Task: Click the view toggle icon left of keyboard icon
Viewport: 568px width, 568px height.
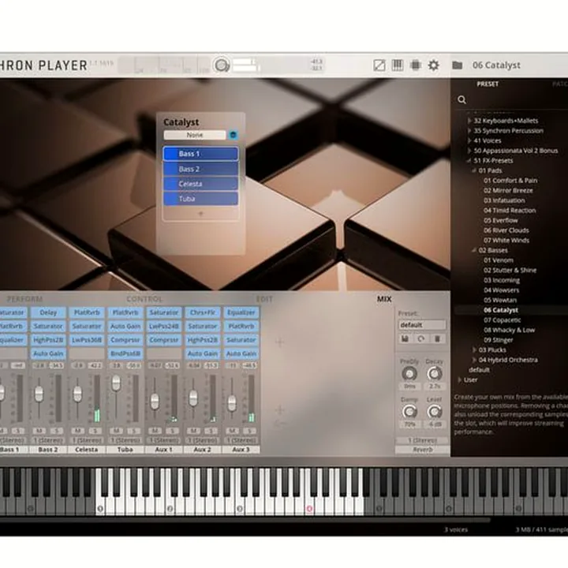Action: point(379,65)
